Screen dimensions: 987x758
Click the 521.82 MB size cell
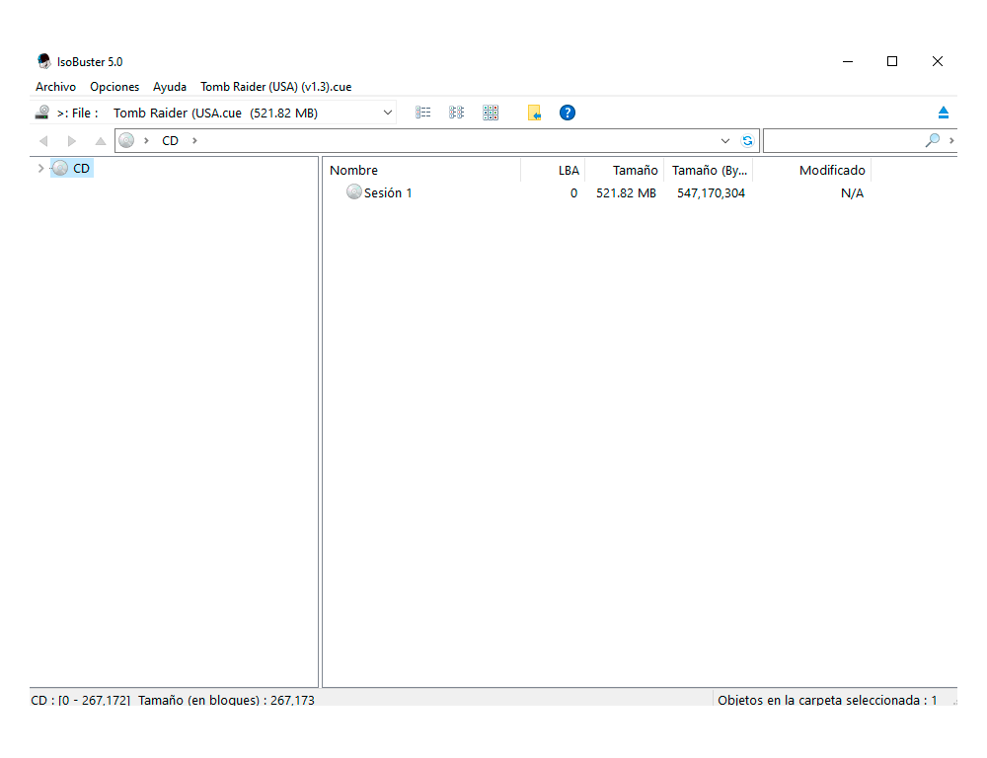(x=627, y=193)
